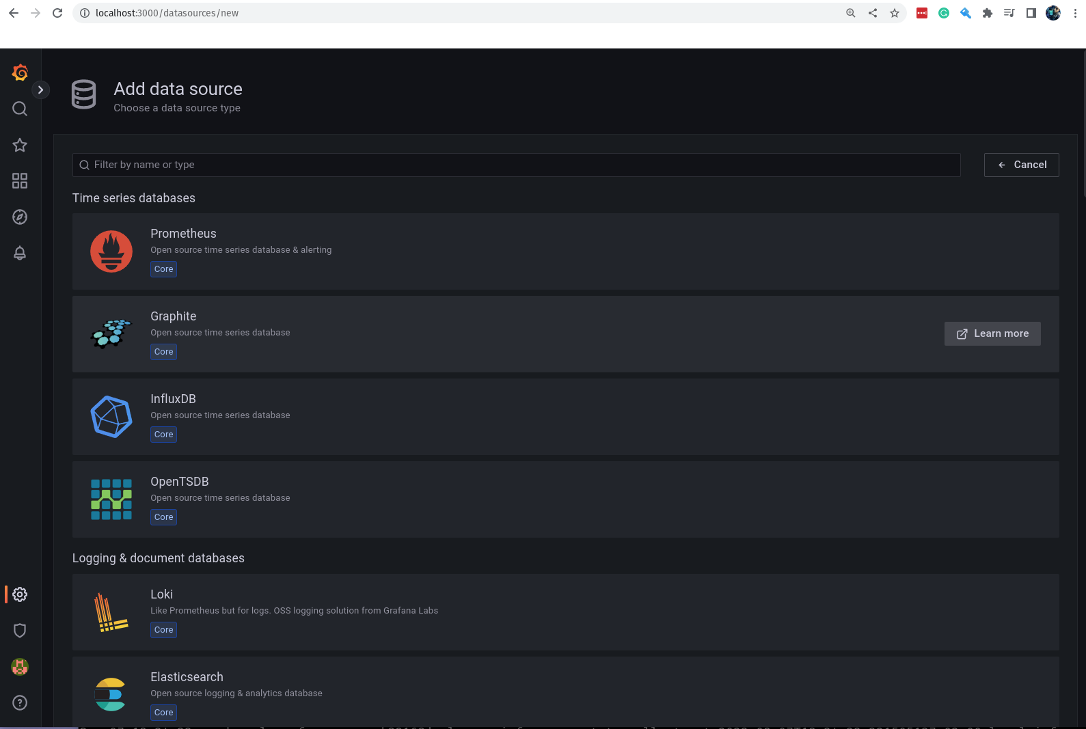The image size is (1086, 729).
Task: Click Loki description about Grafana Labs
Action: pyautogui.click(x=295, y=611)
